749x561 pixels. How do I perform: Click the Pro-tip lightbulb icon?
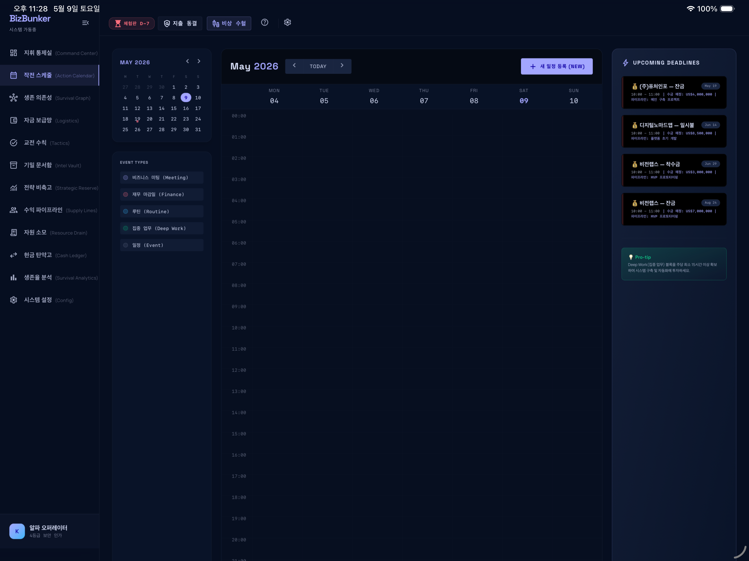631,257
